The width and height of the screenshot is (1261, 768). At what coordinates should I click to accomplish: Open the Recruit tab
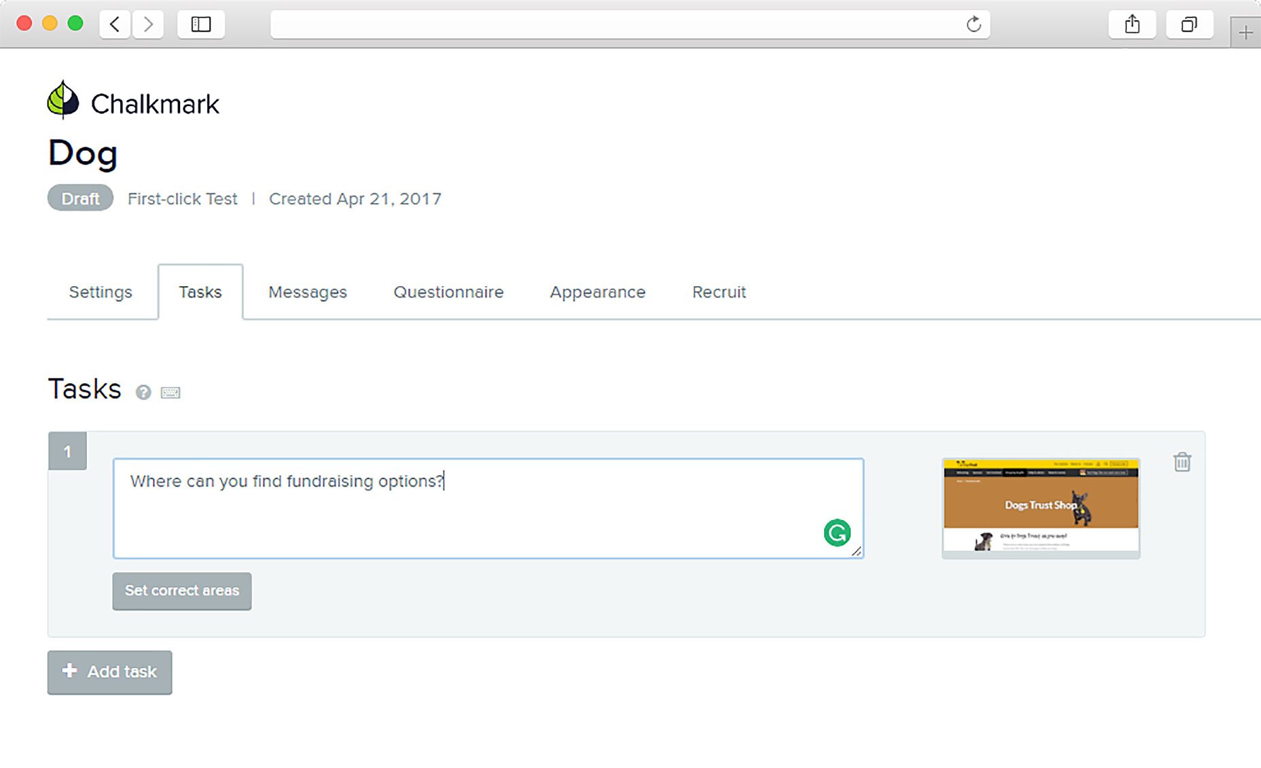click(x=719, y=292)
